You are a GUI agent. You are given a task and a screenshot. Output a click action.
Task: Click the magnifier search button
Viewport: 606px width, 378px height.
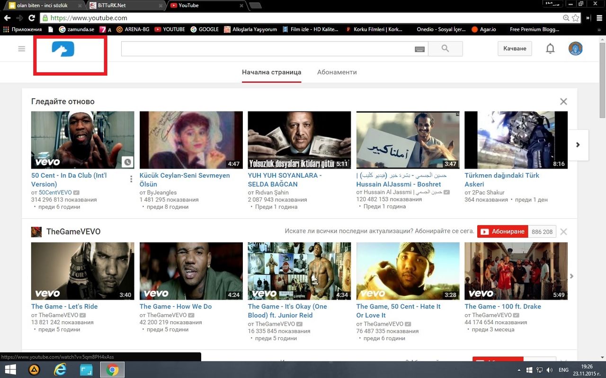pos(445,49)
